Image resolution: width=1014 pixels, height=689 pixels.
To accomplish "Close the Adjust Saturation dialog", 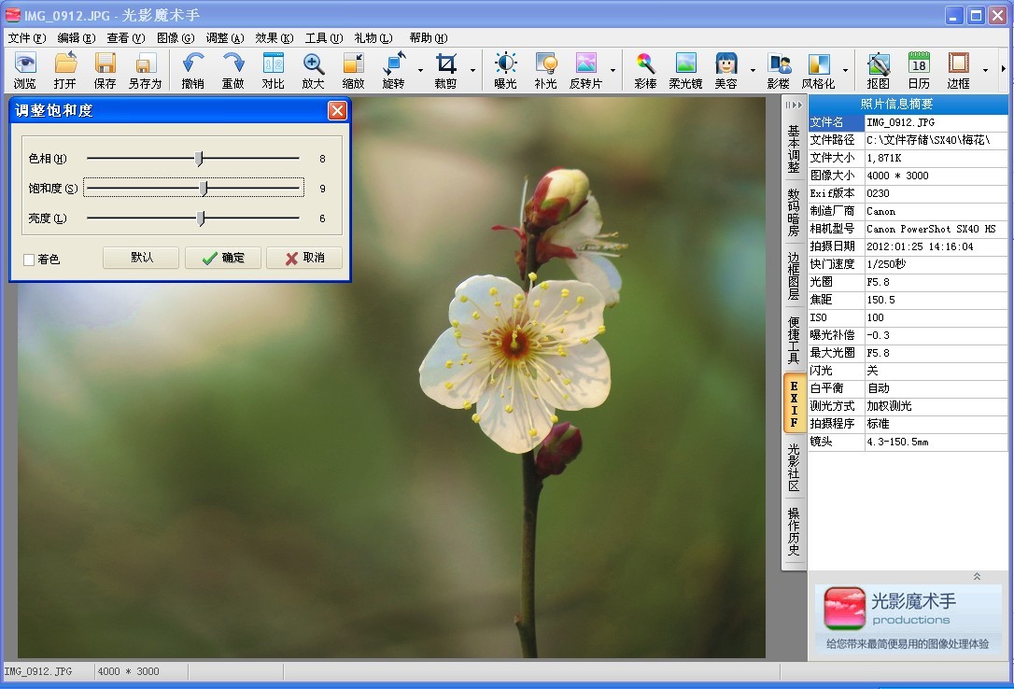I will pos(337,111).
